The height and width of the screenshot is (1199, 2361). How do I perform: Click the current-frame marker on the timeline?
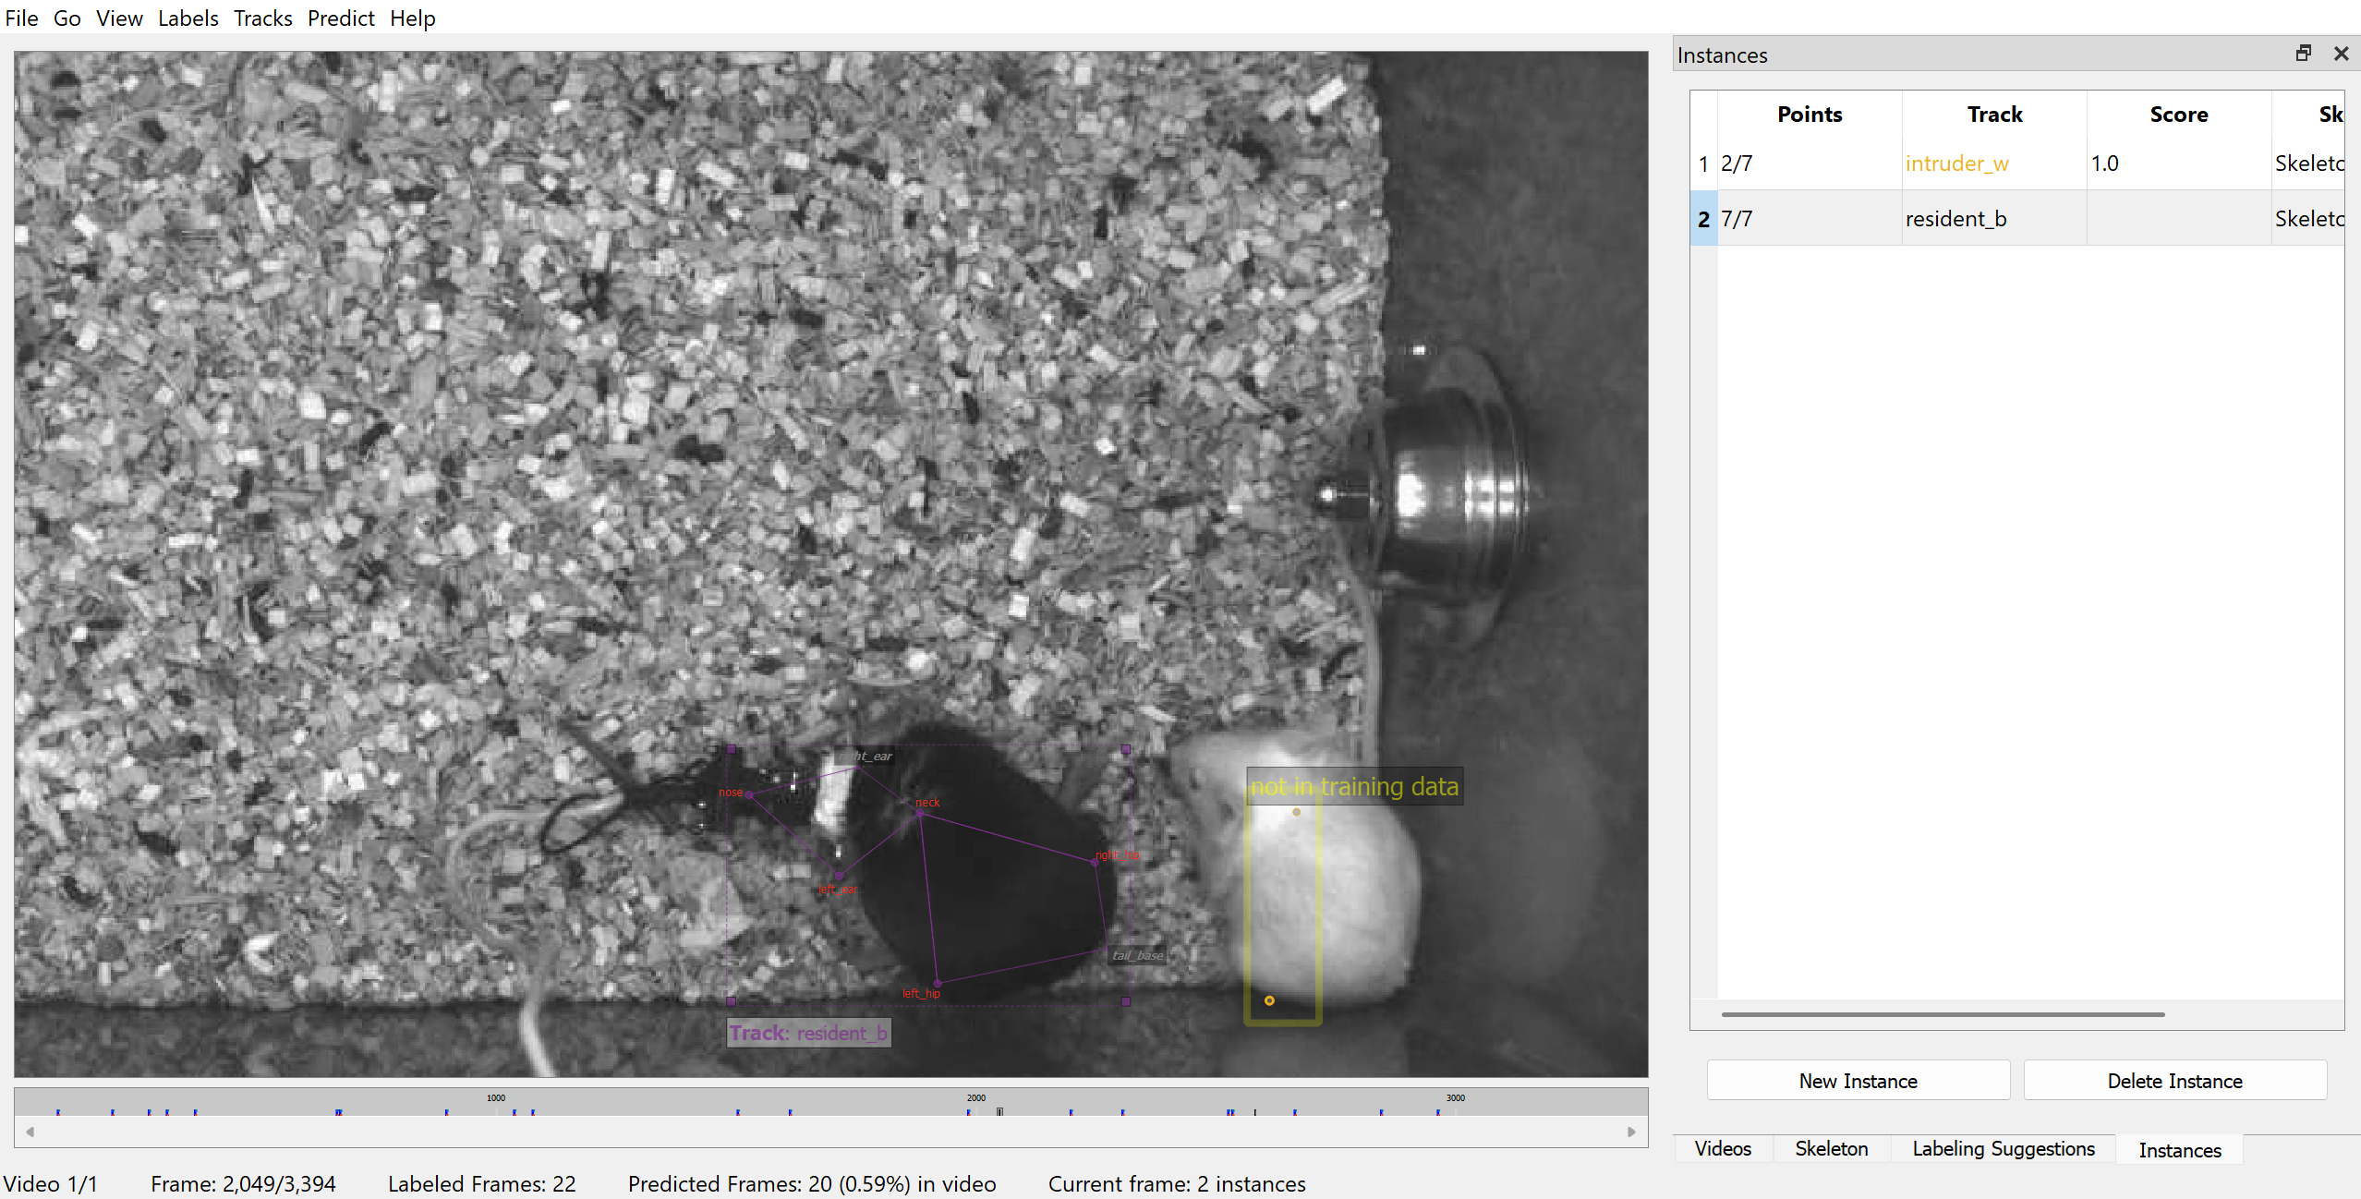coord(999,1111)
